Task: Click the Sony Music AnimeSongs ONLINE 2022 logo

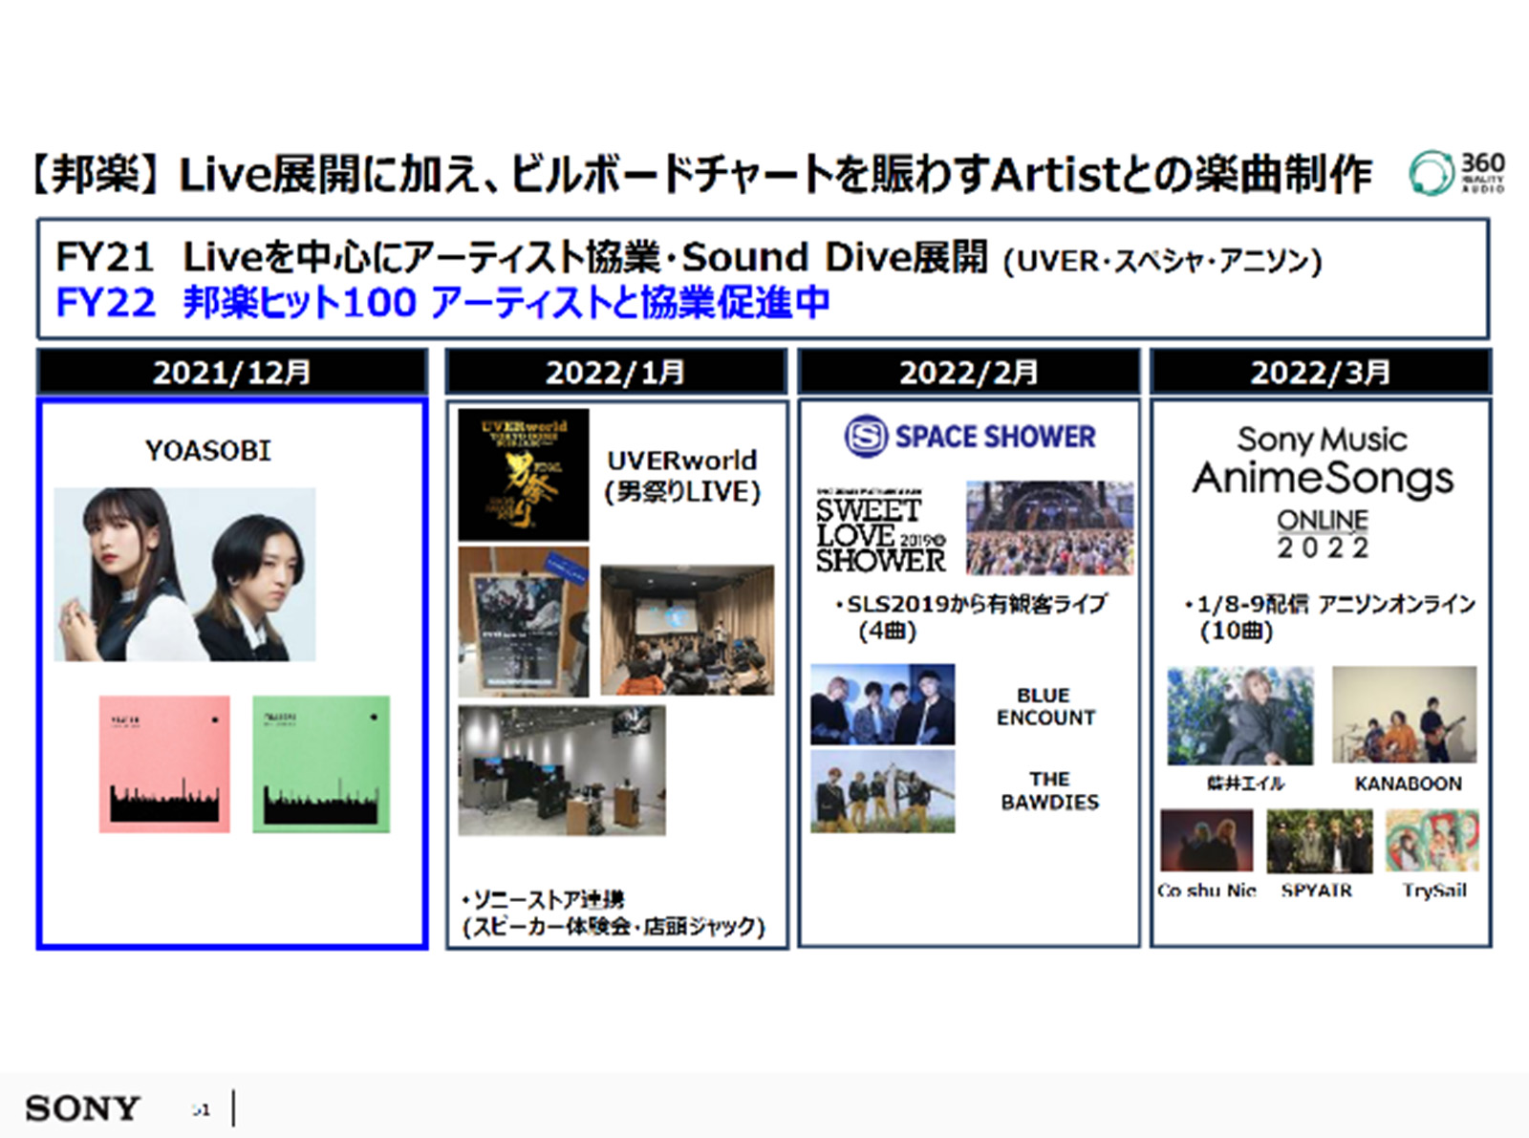Action: pos(1323,491)
